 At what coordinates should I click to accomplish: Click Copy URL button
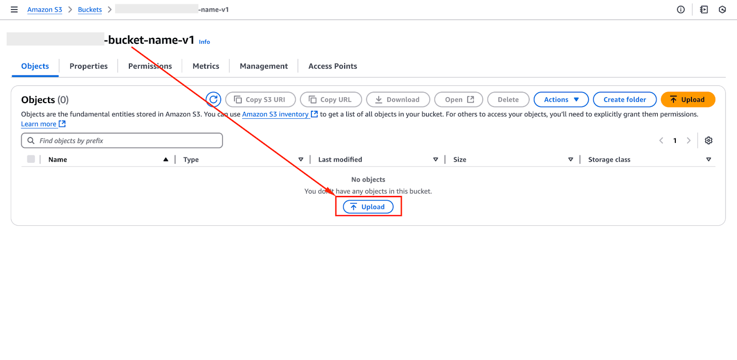pos(331,99)
